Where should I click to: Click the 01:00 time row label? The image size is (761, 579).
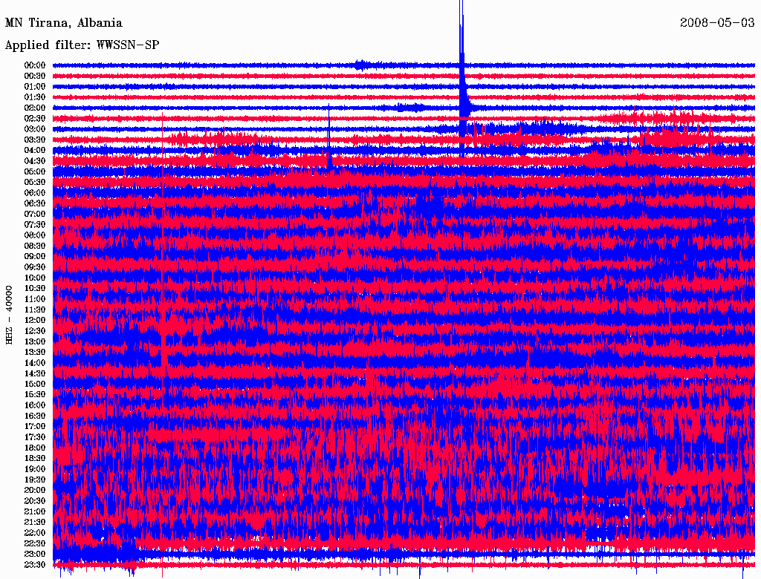(35, 86)
